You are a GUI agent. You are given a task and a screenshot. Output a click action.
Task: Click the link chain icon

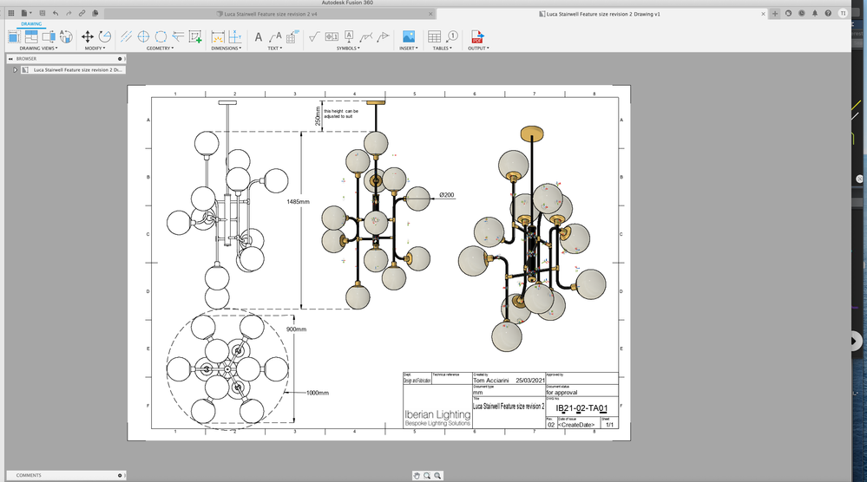82,13
